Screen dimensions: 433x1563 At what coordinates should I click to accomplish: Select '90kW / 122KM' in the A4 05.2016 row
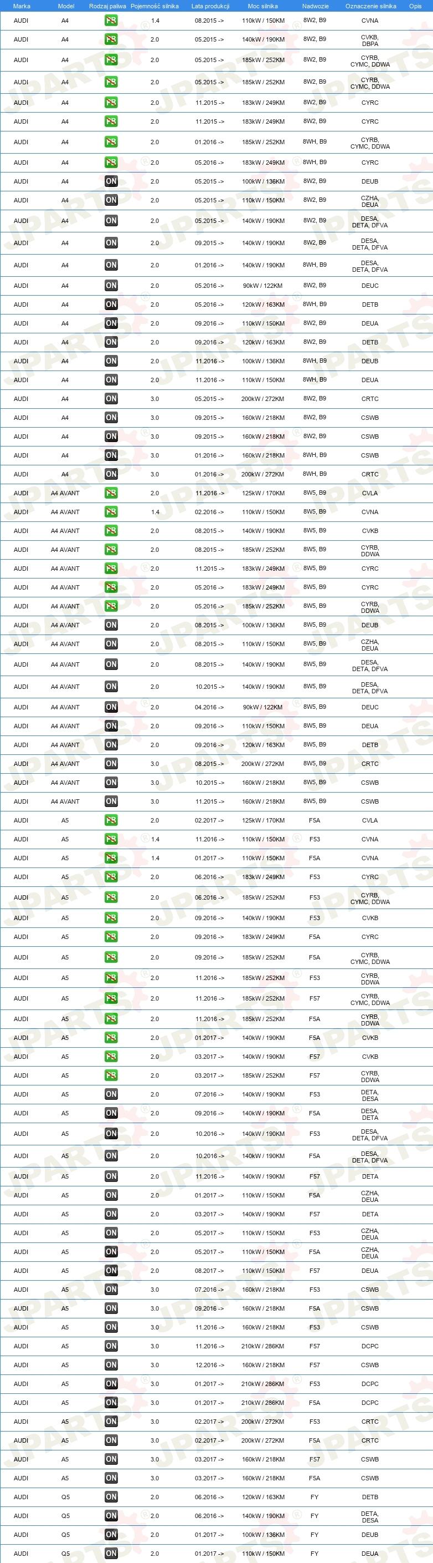(263, 286)
